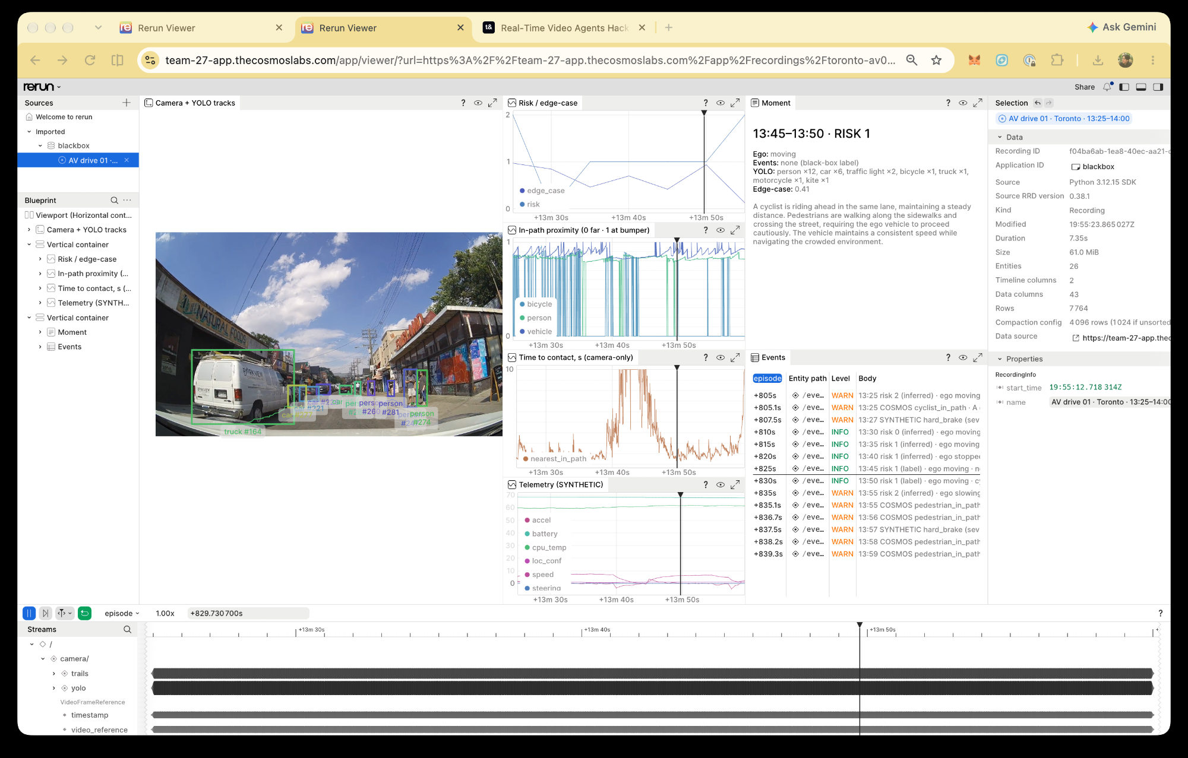Search the Streams panel
The image size is (1188, 758).
tap(127, 630)
